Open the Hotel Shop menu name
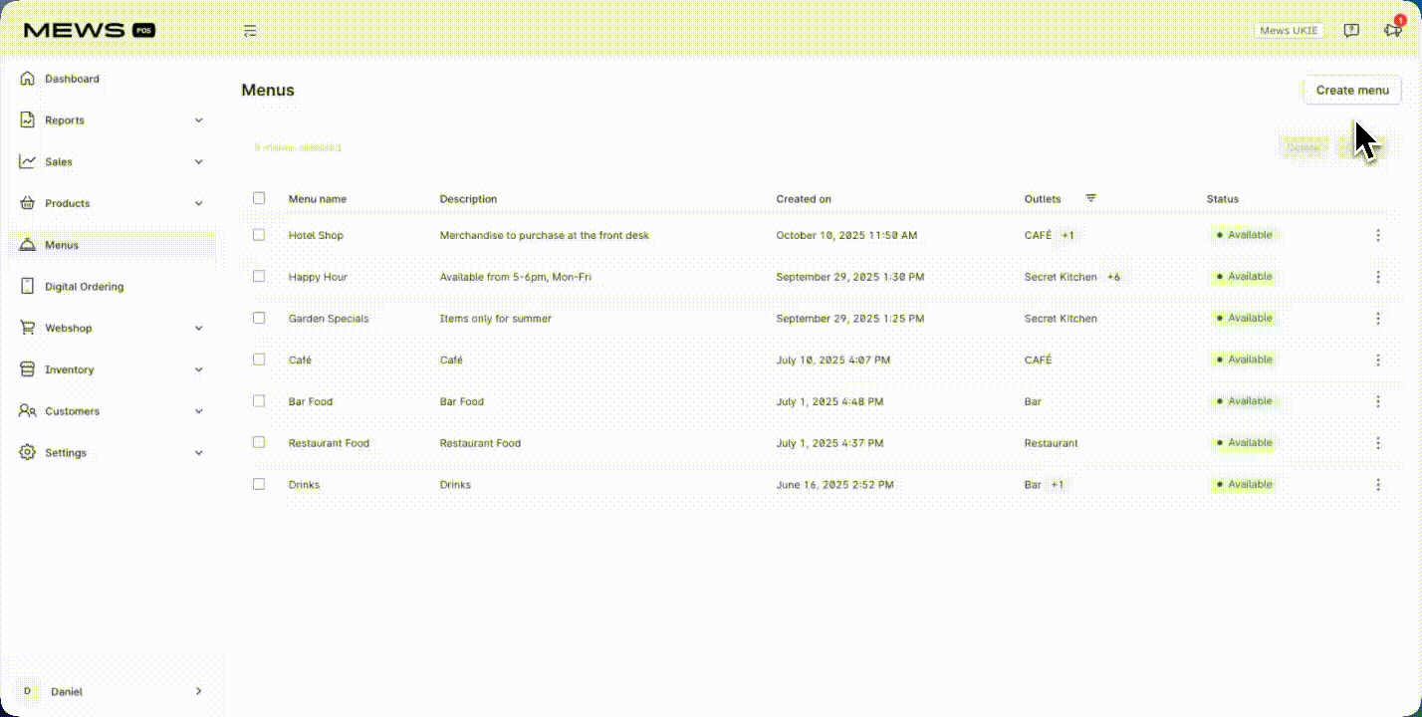The width and height of the screenshot is (1422, 717). point(316,235)
